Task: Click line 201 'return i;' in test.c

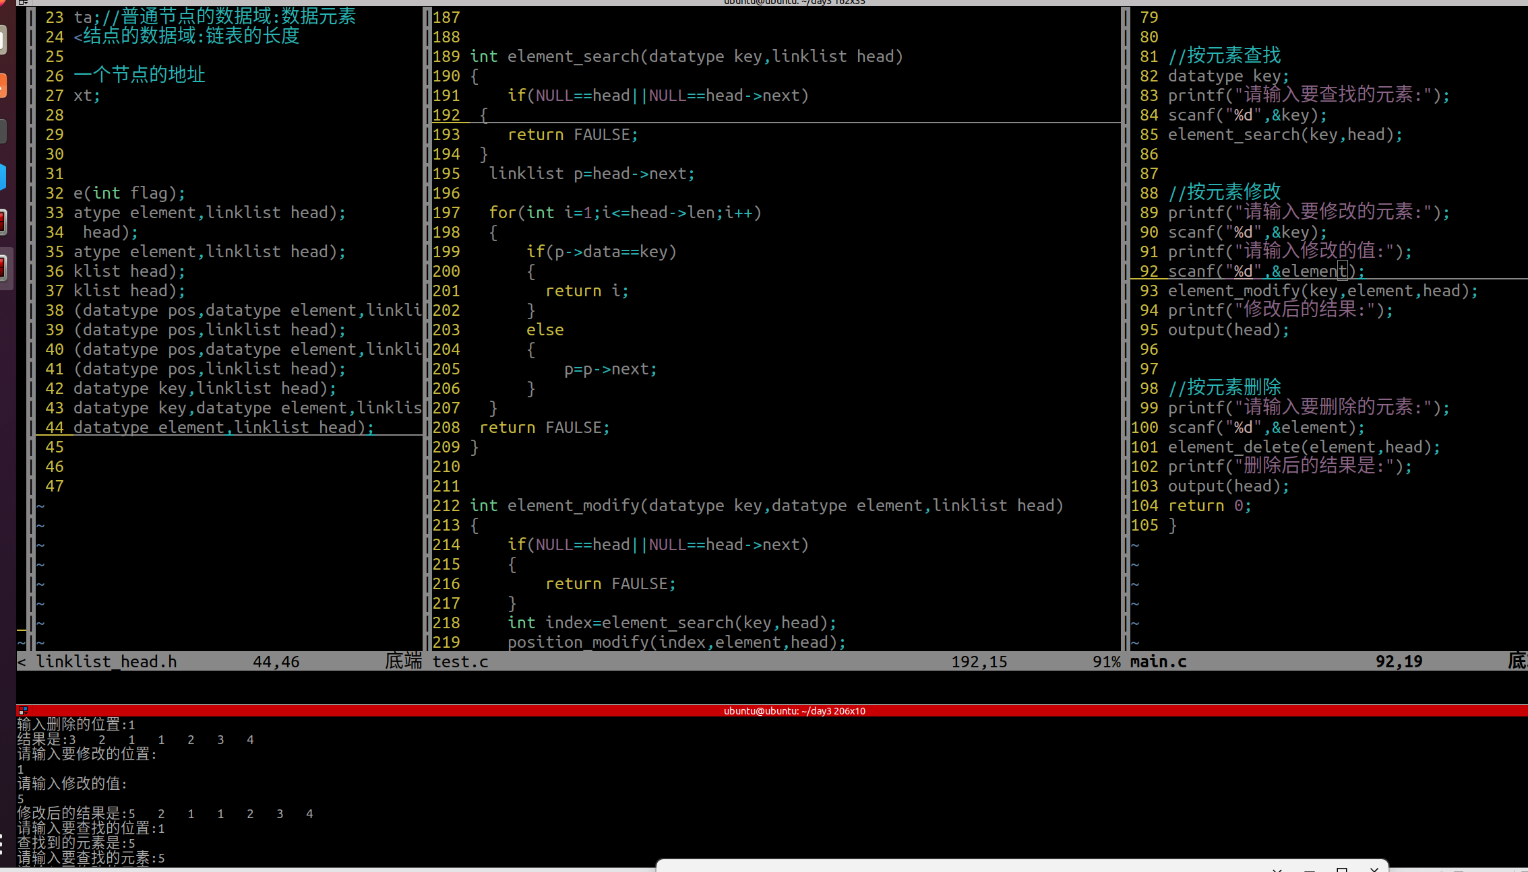Action: pyautogui.click(x=586, y=291)
